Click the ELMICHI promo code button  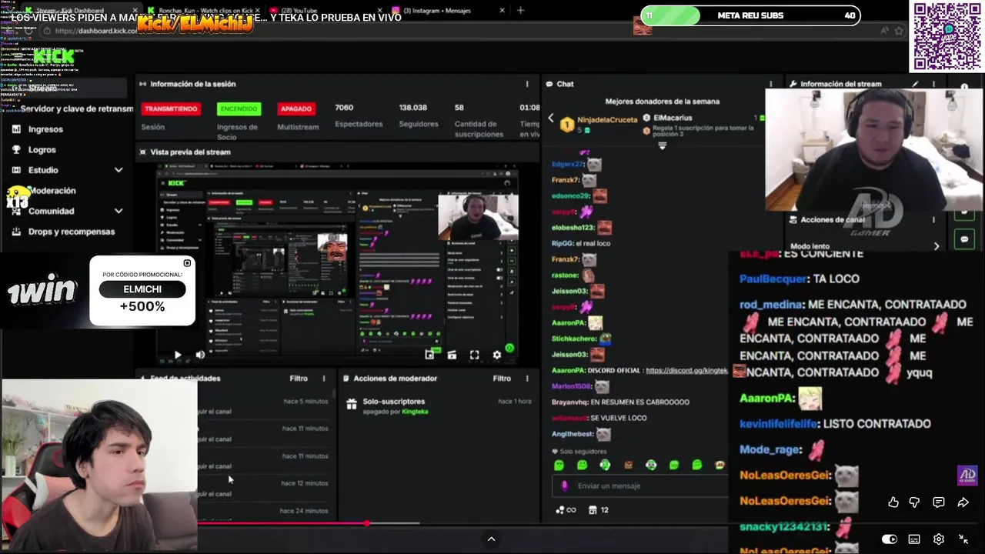(142, 289)
